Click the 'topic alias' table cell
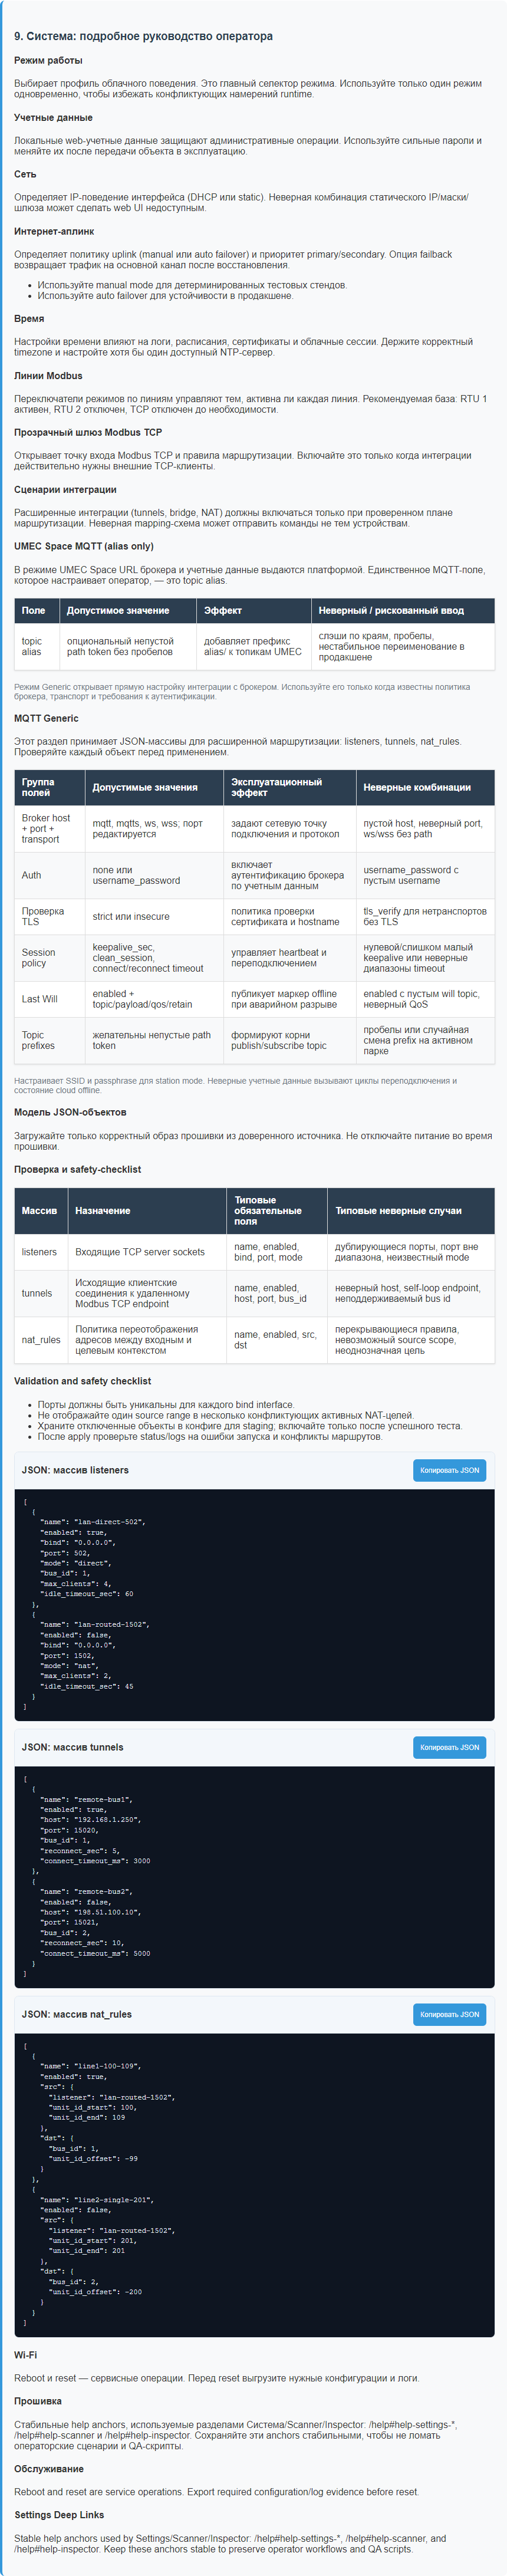The image size is (507, 2576). tap(32, 646)
